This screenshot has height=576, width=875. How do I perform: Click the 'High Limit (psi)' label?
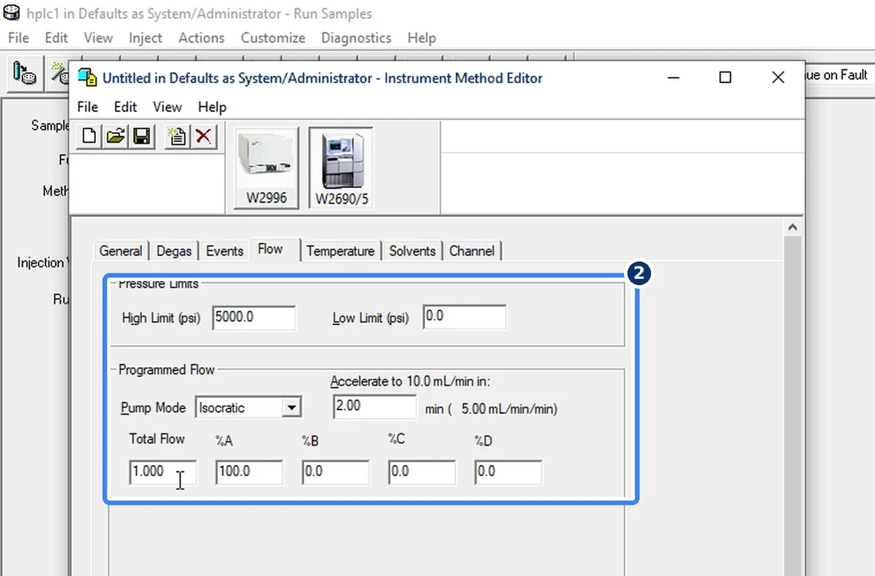(x=160, y=318)
